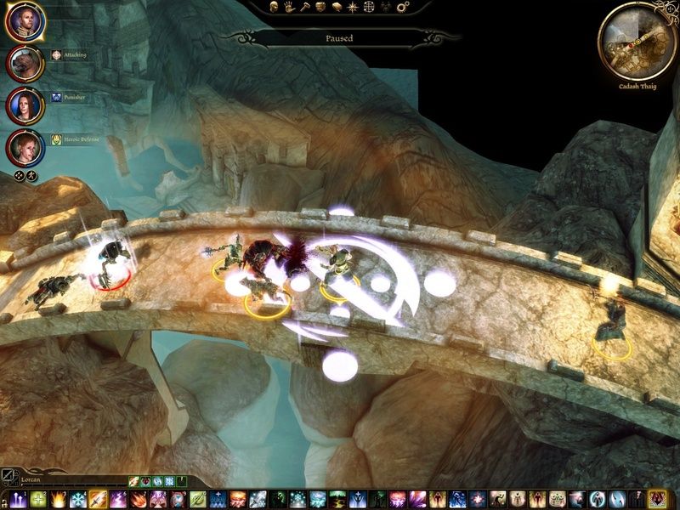Cast the fire spell in quickbar slot 3
This screenshot has width=680, height=510.
59,499
